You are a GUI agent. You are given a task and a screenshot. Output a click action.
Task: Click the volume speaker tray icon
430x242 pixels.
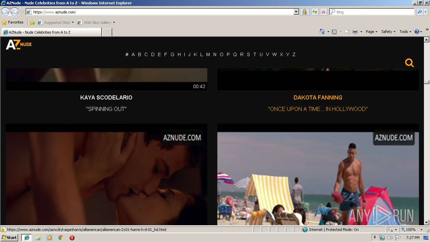(x=390, y=238)
